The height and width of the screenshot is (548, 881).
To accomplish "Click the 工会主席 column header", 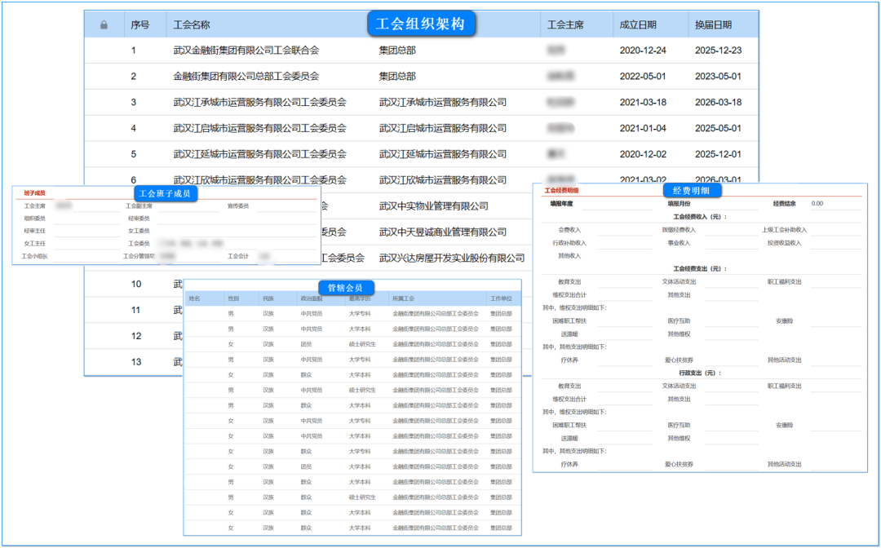I will pyautogui.click(x=565, y=24).
